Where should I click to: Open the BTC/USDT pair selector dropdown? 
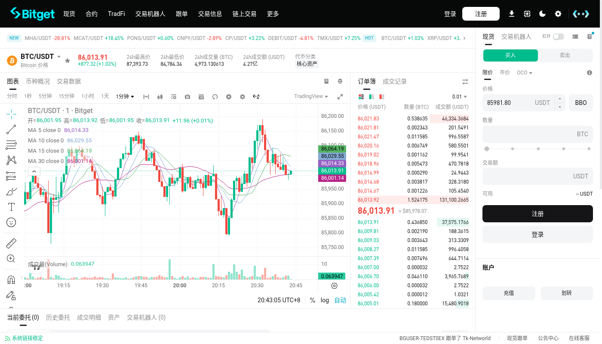click(x=59, y=57)
